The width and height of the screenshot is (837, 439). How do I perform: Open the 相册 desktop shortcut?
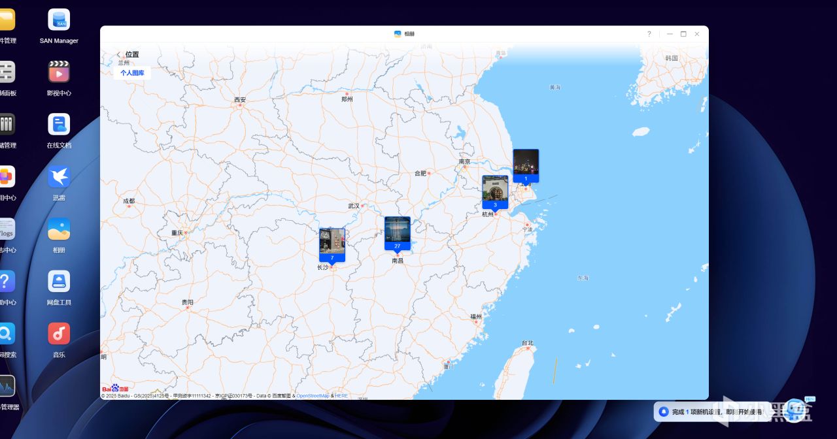pyautogui.click(x=59, y=229)
